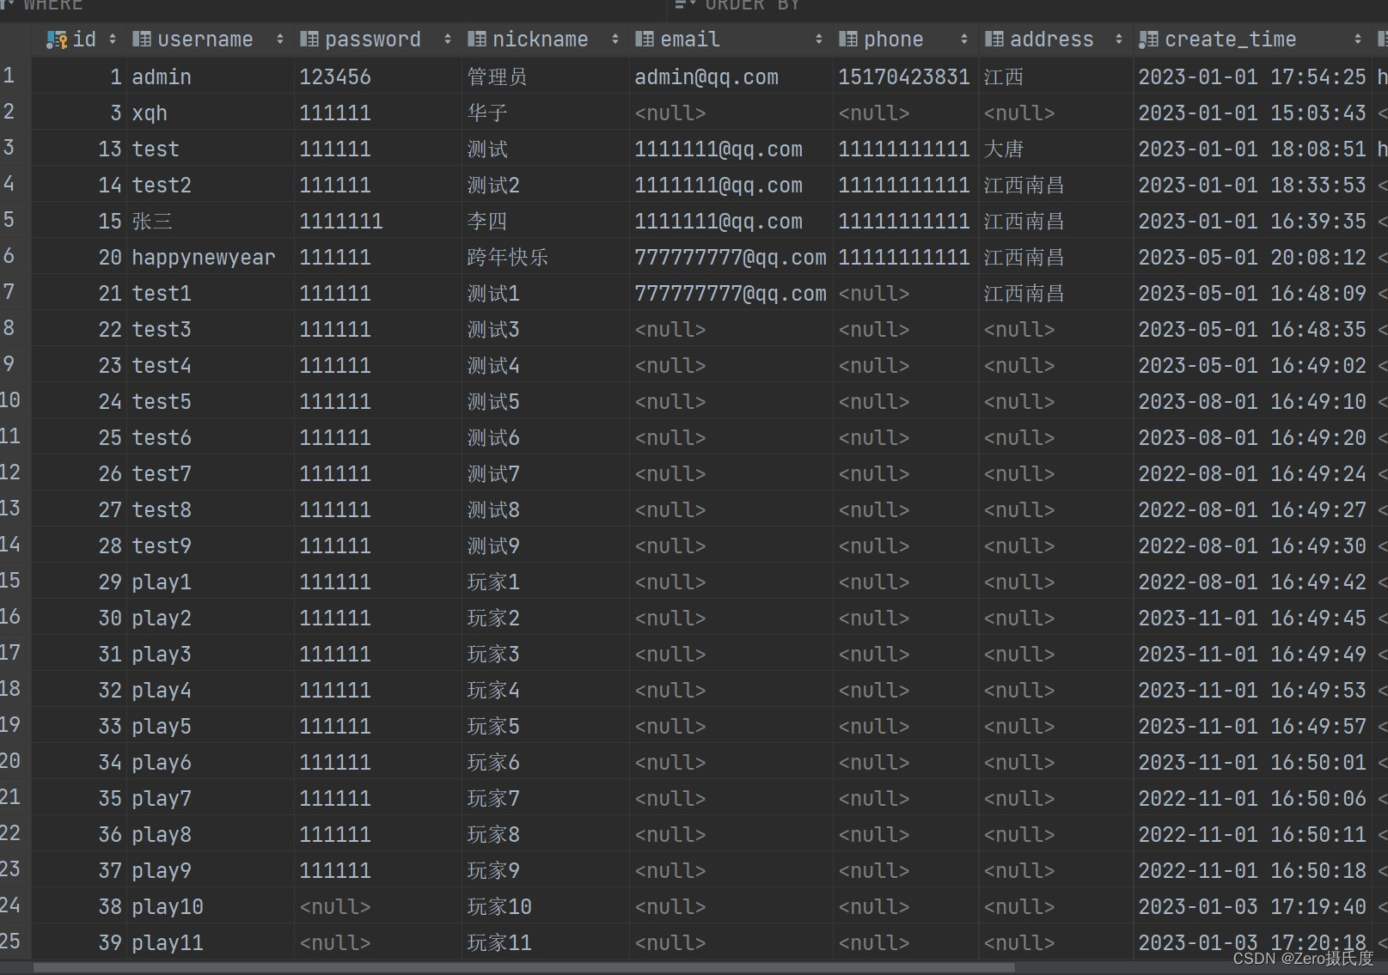This screenshot has height=975, width=1388.
Task: Toggle sort arrows on email column
Action: click(x=819, y=40)
